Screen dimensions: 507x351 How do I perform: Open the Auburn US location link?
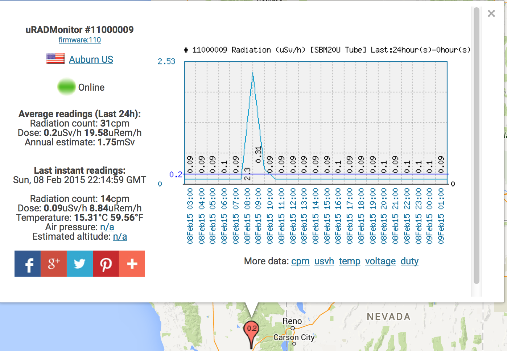coord(91,59)
